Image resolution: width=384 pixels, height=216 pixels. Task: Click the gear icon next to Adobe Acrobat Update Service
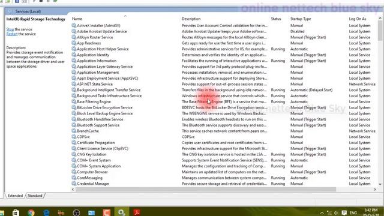click(74, 31)
